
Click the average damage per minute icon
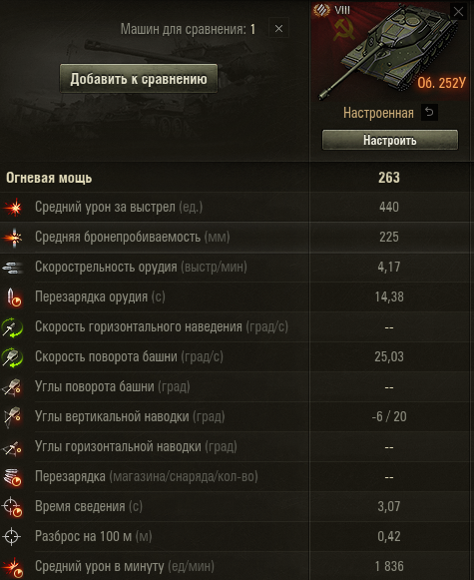click(x=13, y=567)
